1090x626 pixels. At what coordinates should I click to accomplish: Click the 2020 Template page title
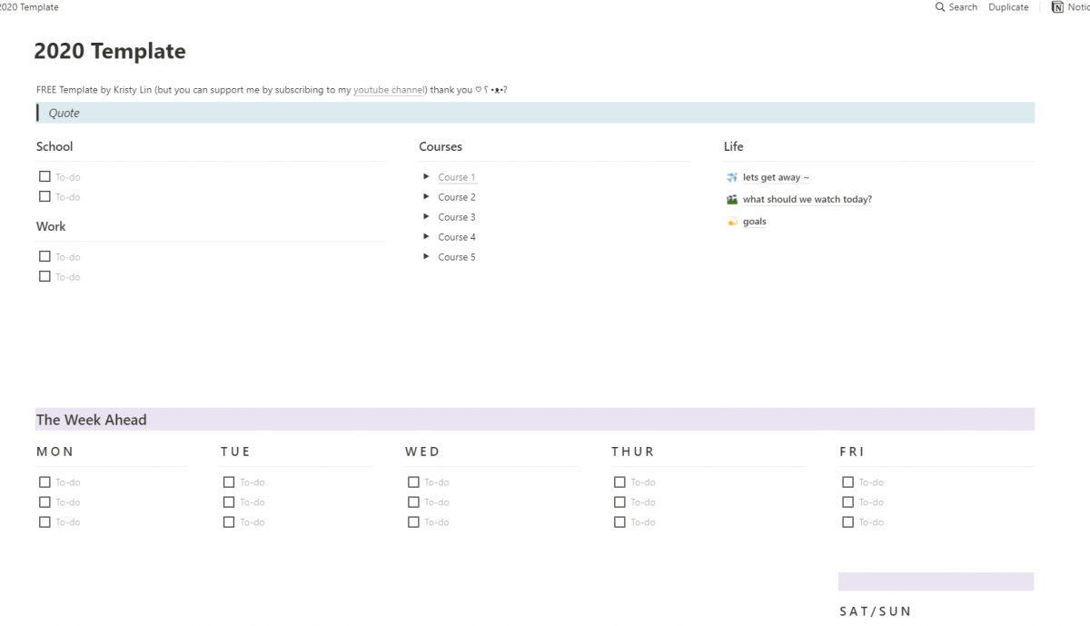[110, 52]
